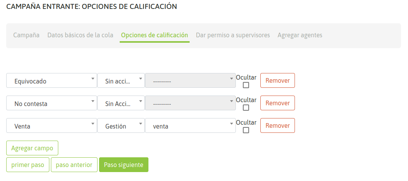Image resolution: width=408 pixels, height=181 pixels.
Task: Open the No contesta name dropdown
Action: pyautogui.click(x=52, y=103)
